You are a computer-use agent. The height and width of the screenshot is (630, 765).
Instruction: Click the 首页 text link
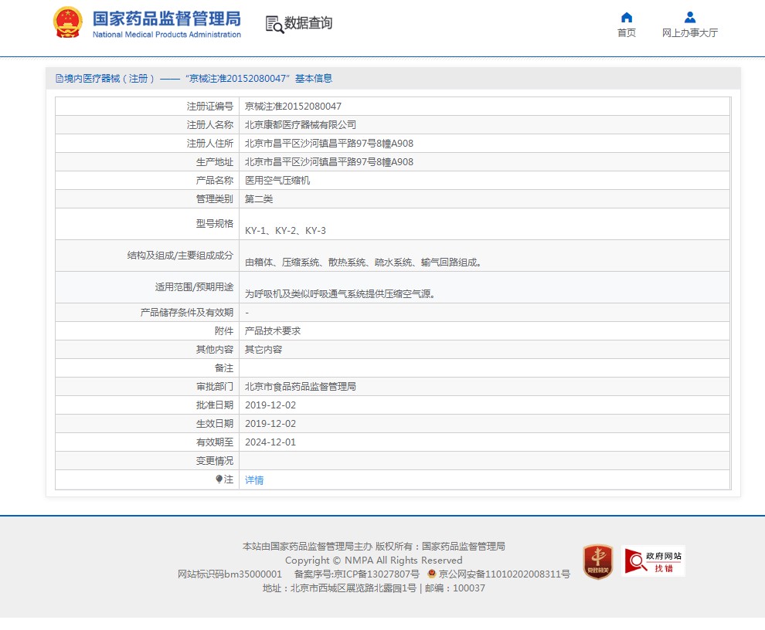click(627, 32)
